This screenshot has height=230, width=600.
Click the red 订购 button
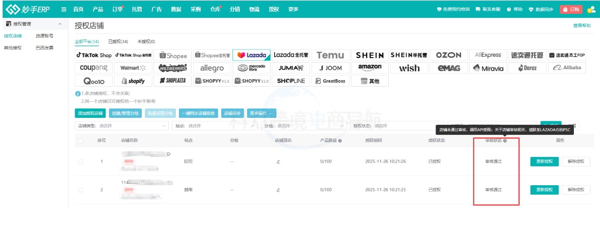point(571,9)
